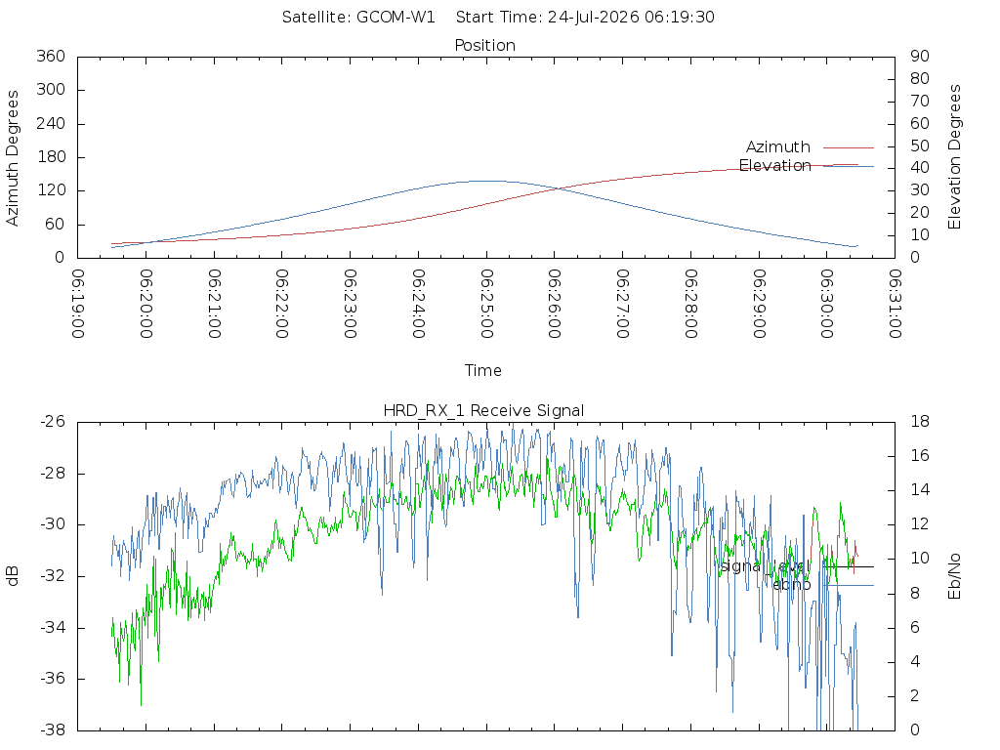The height and width of the screenshot is (750, 1000).
Task: Click the 06:21:00 time tick label
Action: click(x=214, y=304)
